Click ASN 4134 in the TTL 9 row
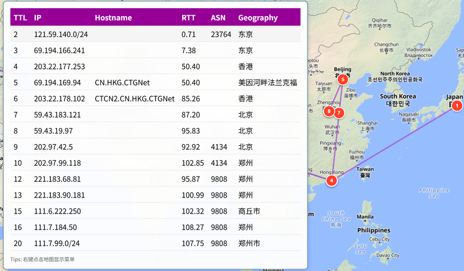 [219, 147]
